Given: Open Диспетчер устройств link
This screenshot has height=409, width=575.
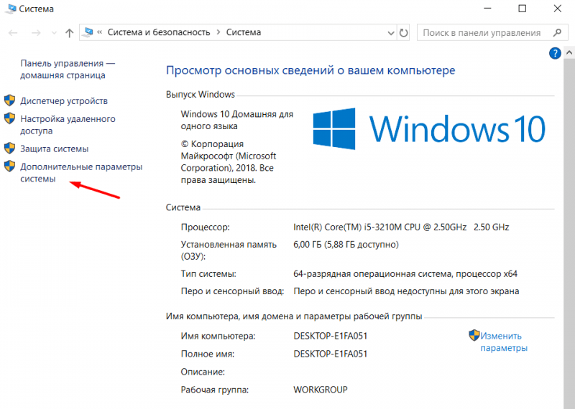Looking at the screenshot, I should (x=64, y=100).
